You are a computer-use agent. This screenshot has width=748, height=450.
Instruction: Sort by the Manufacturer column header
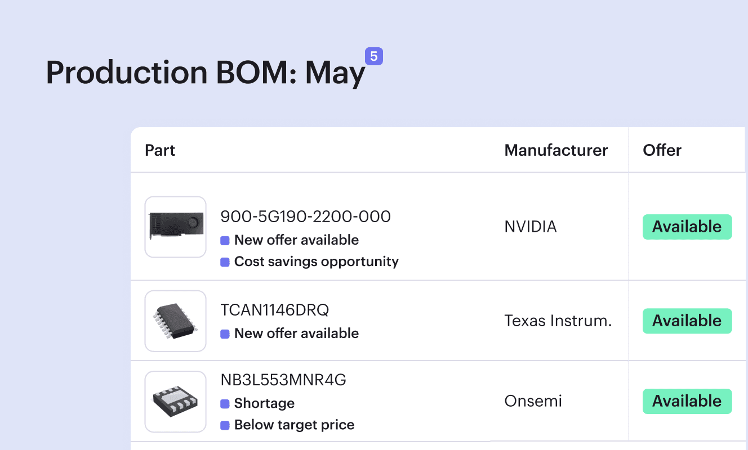click(x=556, y=150)
